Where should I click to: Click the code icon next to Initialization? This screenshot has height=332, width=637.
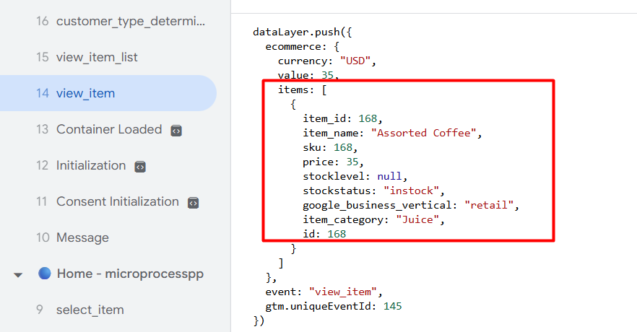tap(140, 166)
